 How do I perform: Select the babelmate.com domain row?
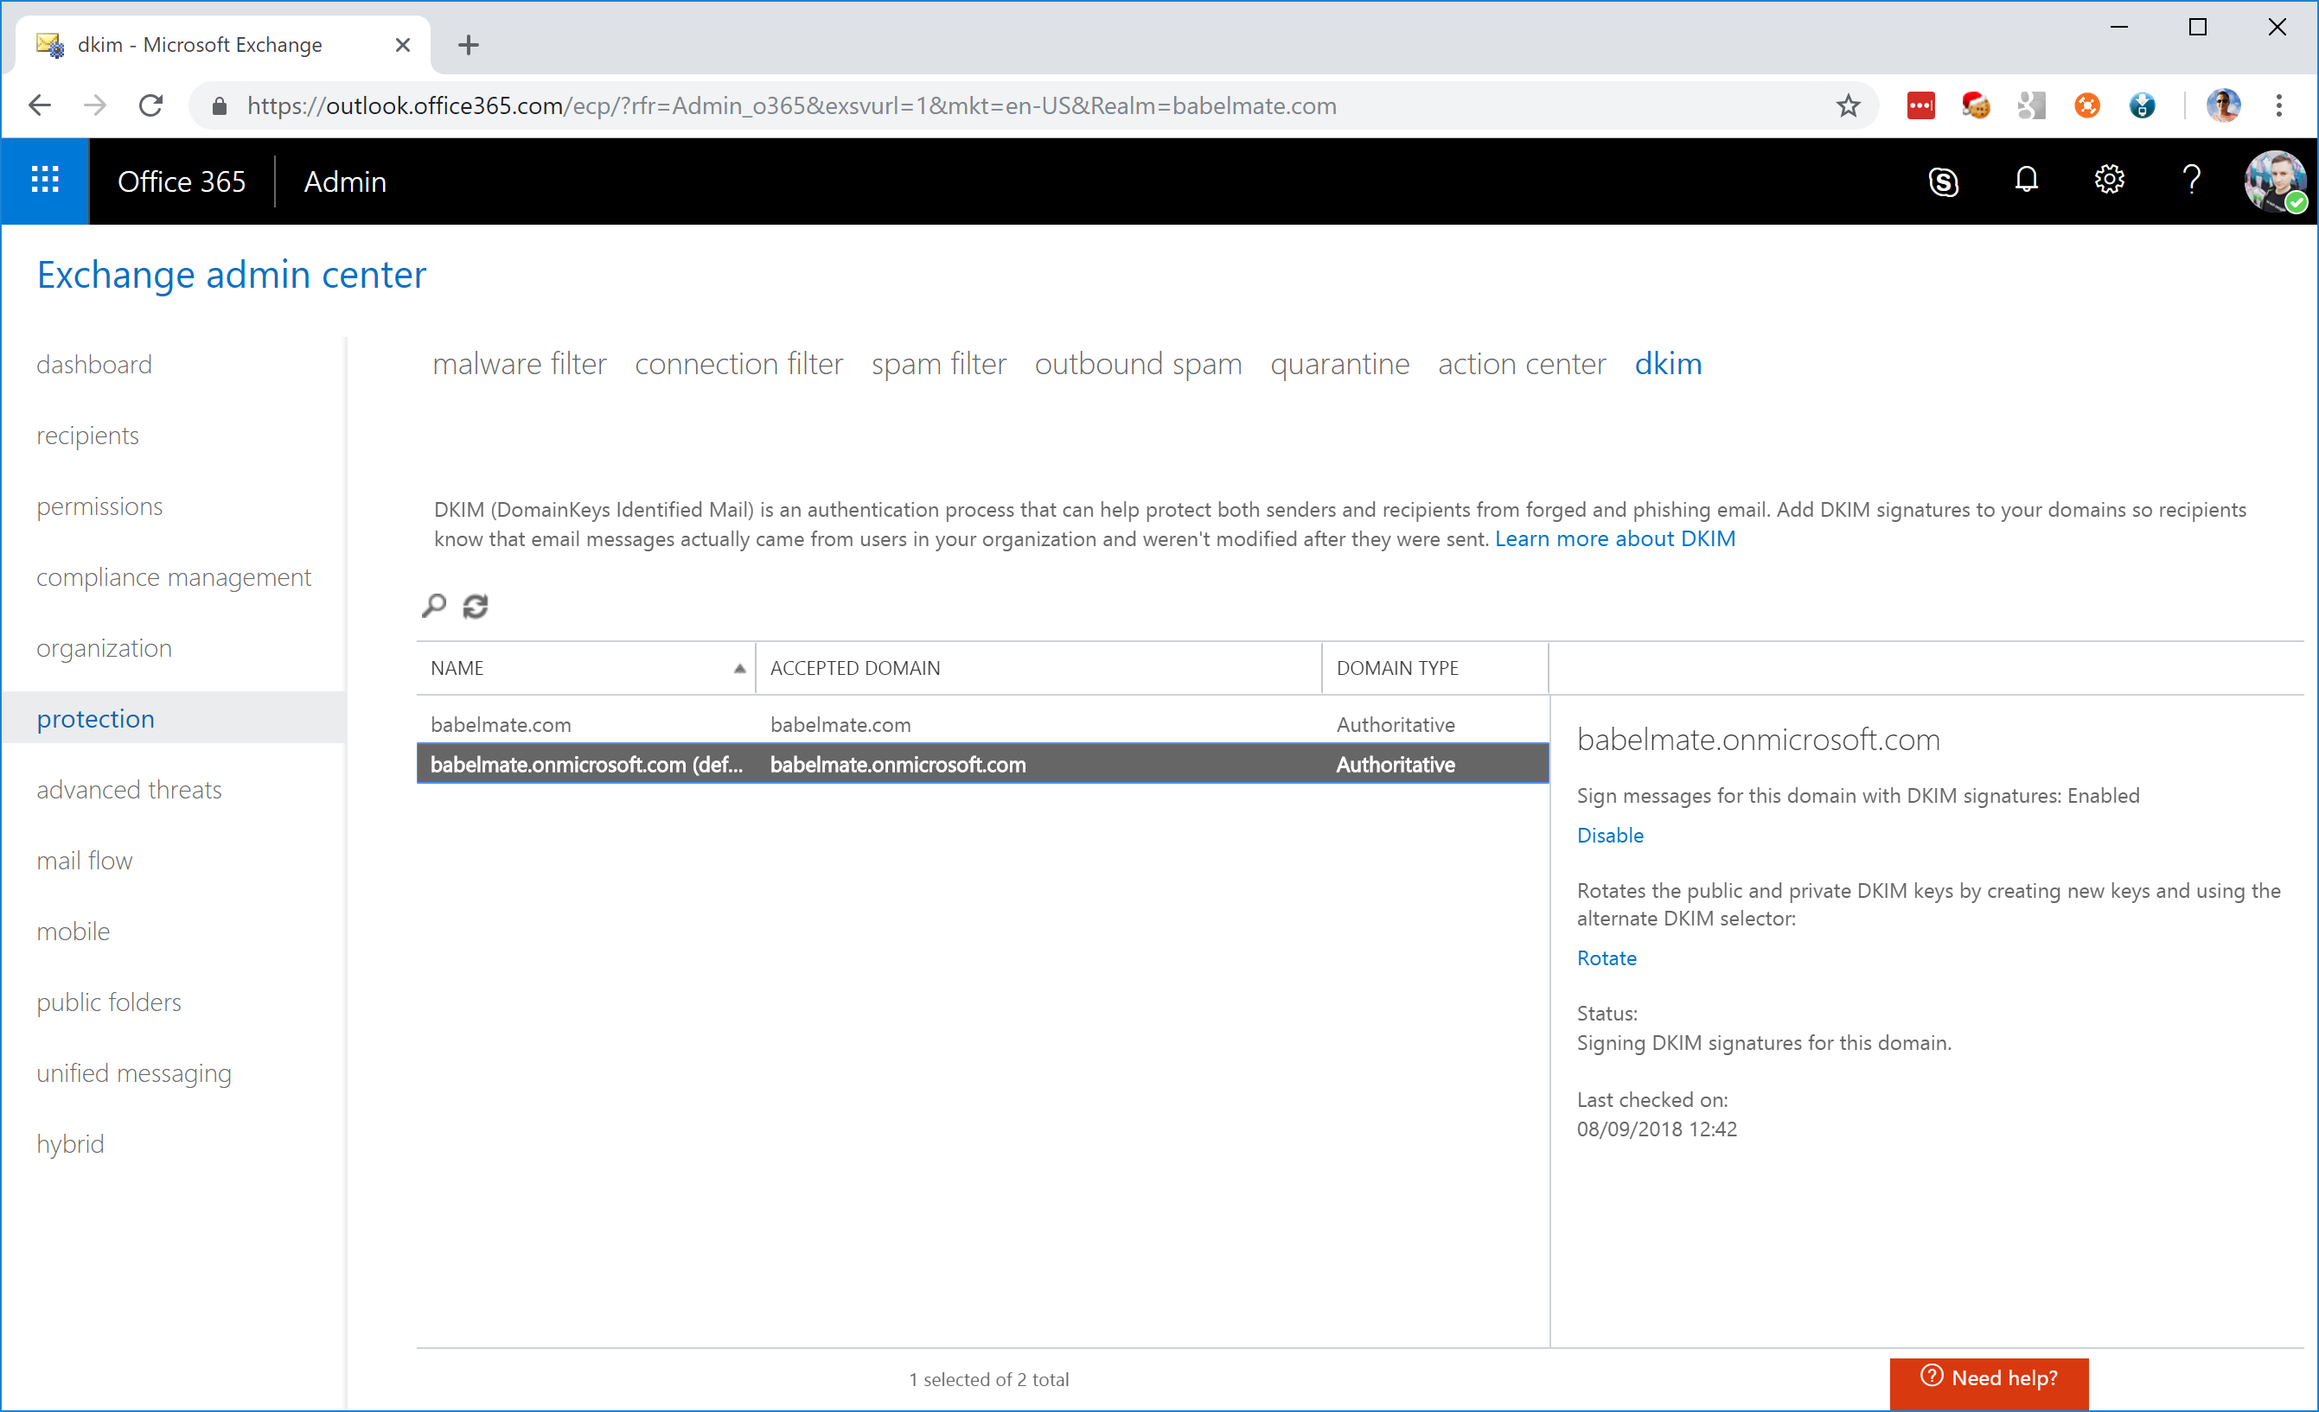[982, 724]
